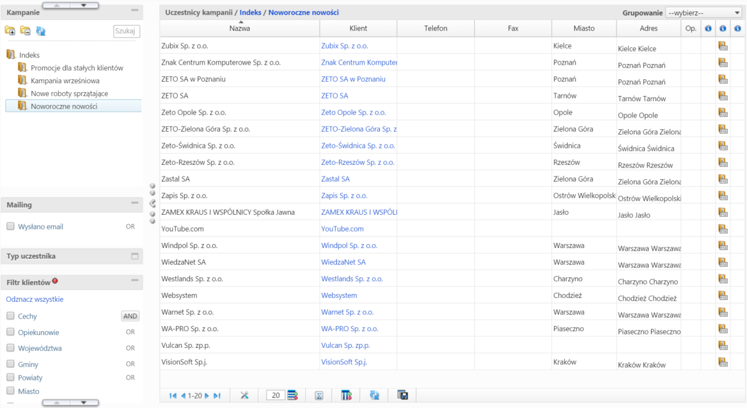Open the Indeks campaign folder
This screenshot has height=408, width=747.
click(29, 55)
